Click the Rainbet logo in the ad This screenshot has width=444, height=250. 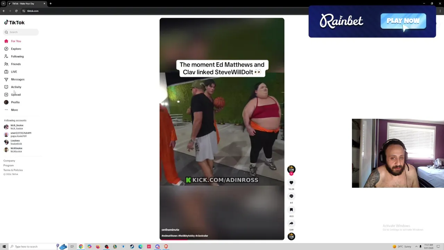341,21
